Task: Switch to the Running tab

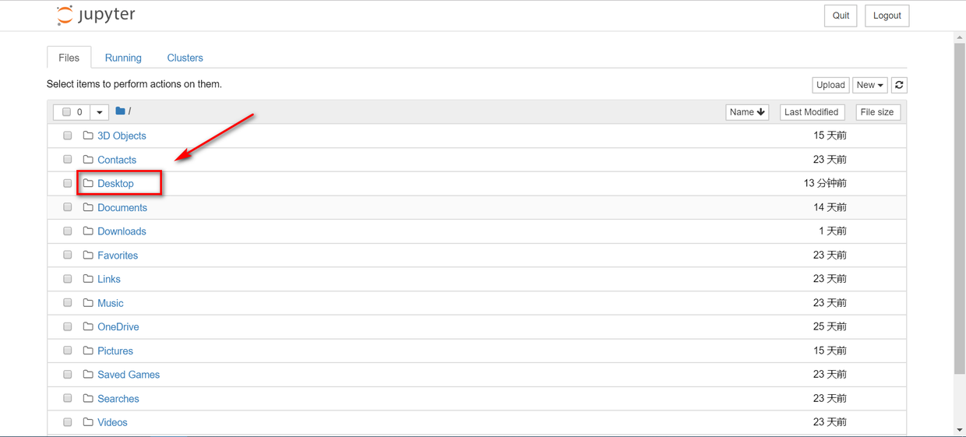Action: pyautogui.click(x=123, y=58)
